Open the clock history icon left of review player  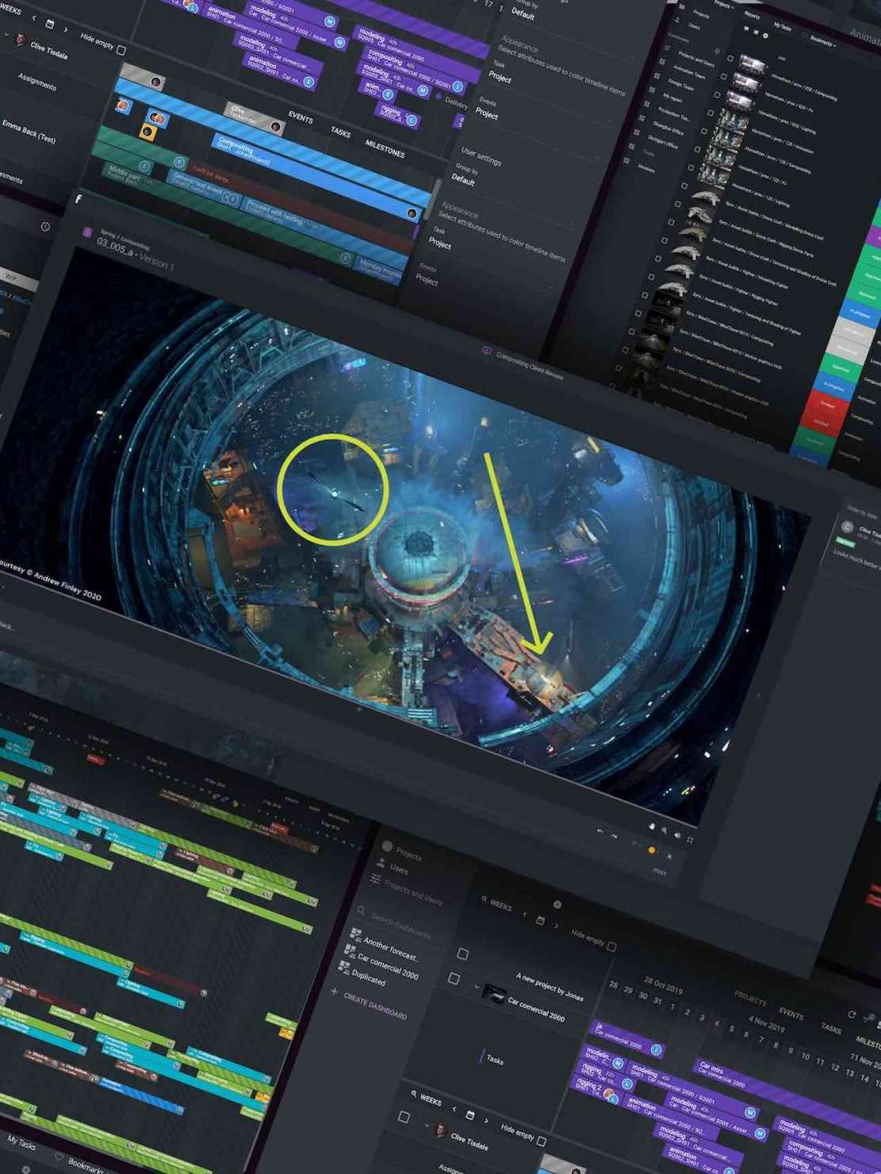(x=45, y=227)
